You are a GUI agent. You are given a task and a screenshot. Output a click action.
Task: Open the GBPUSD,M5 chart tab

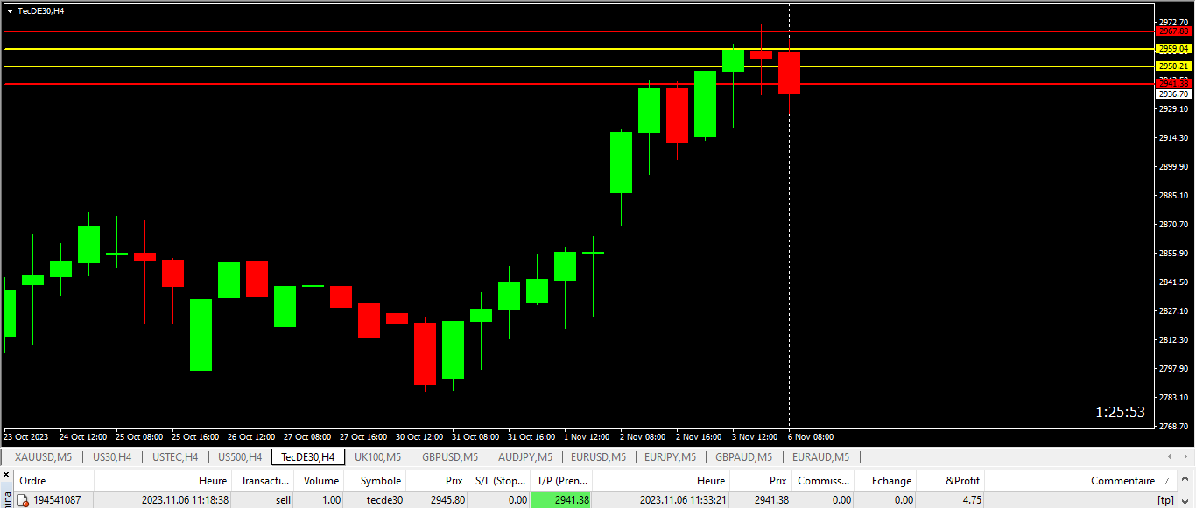click(x=450, y=456)
